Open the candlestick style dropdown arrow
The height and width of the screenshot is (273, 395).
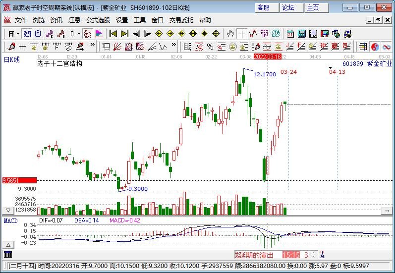click(79, 34)
